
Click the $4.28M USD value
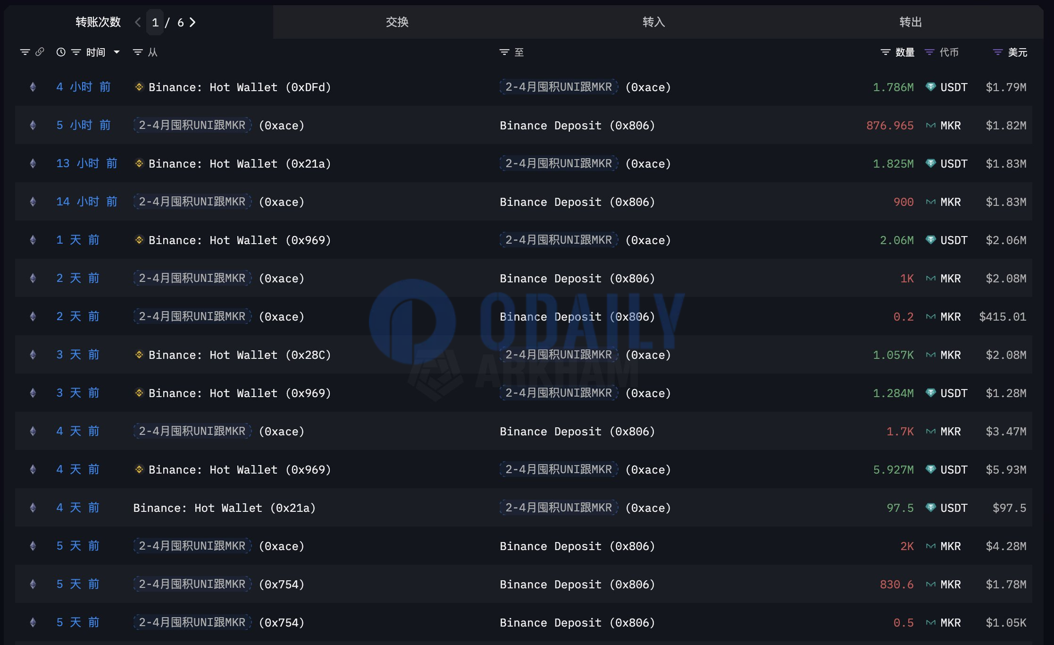(x=1006, y=546)
